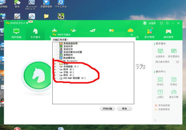186x130 pixels.
Task: Open the 反勒索服务 link
Action: pyautogui.click(x=163, y=109)
